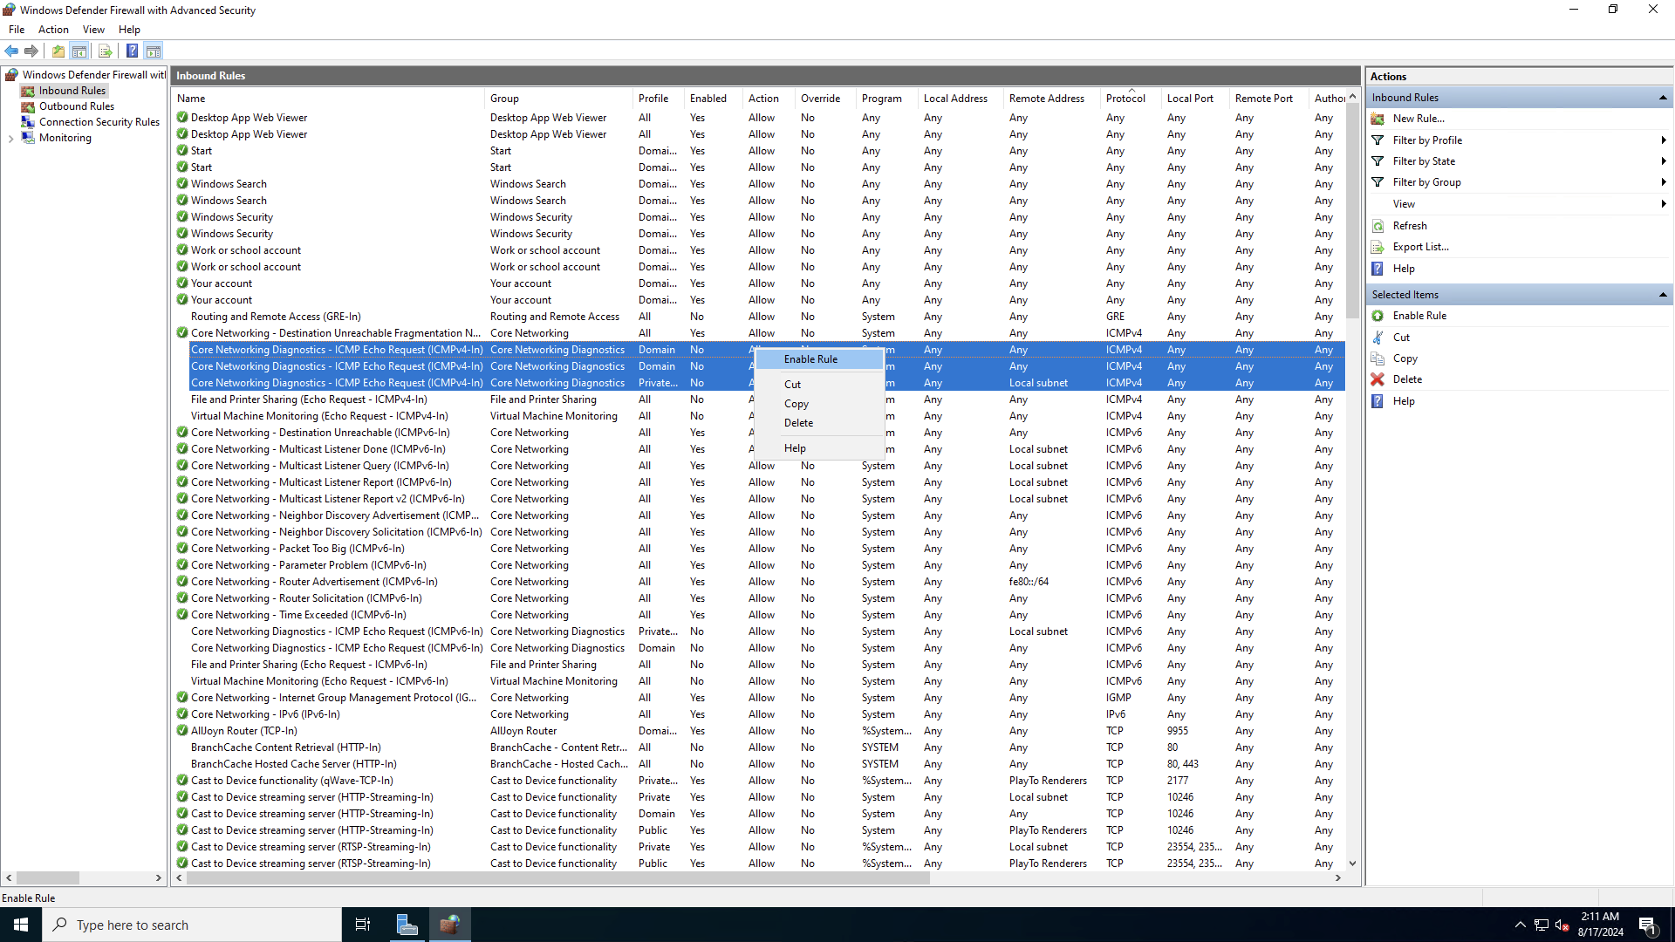The image size is (1675, 942).
Task: Open Server Manager from the taskbar
Action: pyautogui.click(x=407, y=925)
